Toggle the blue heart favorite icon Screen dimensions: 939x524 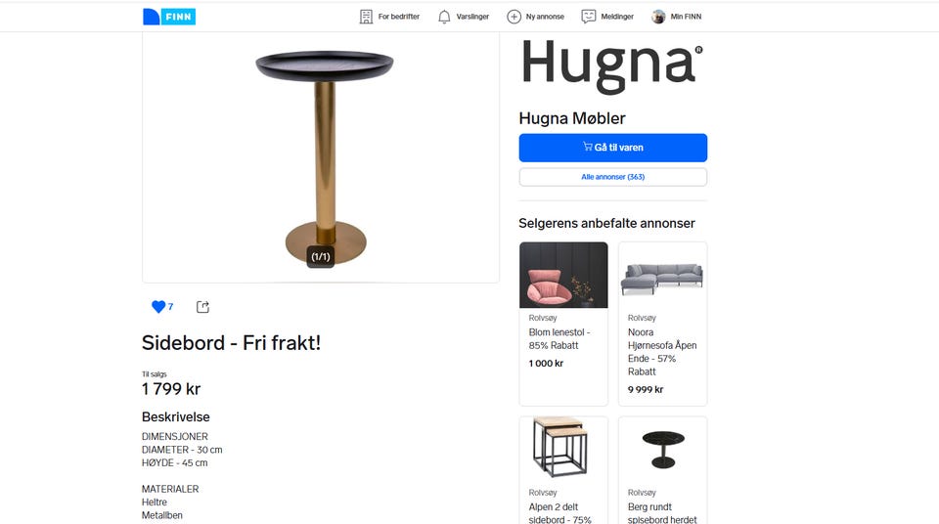point(158,307)
